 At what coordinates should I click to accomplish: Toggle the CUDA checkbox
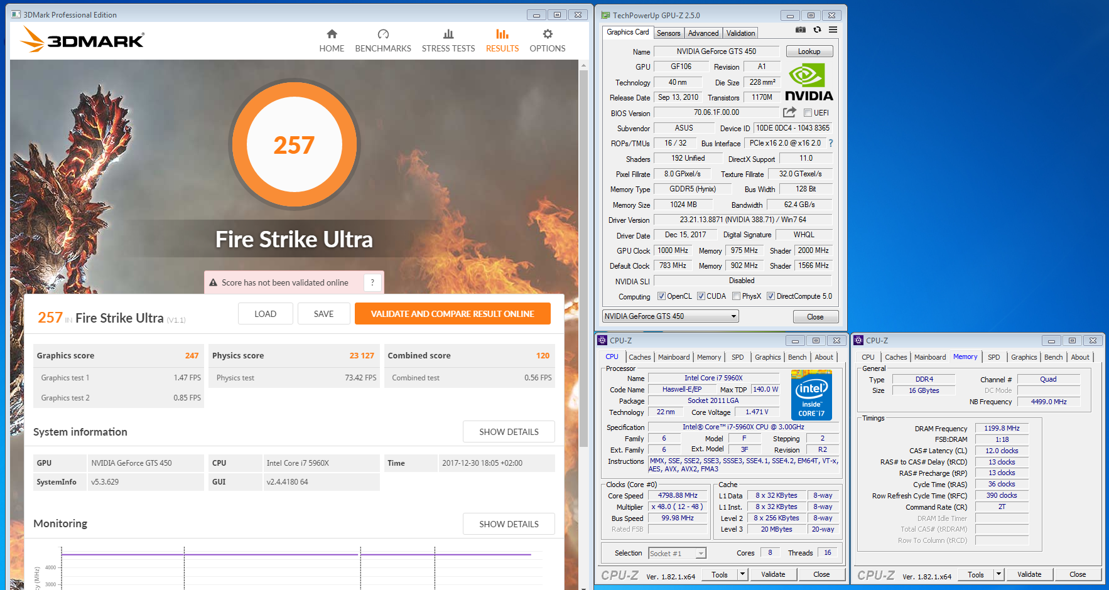701,296
